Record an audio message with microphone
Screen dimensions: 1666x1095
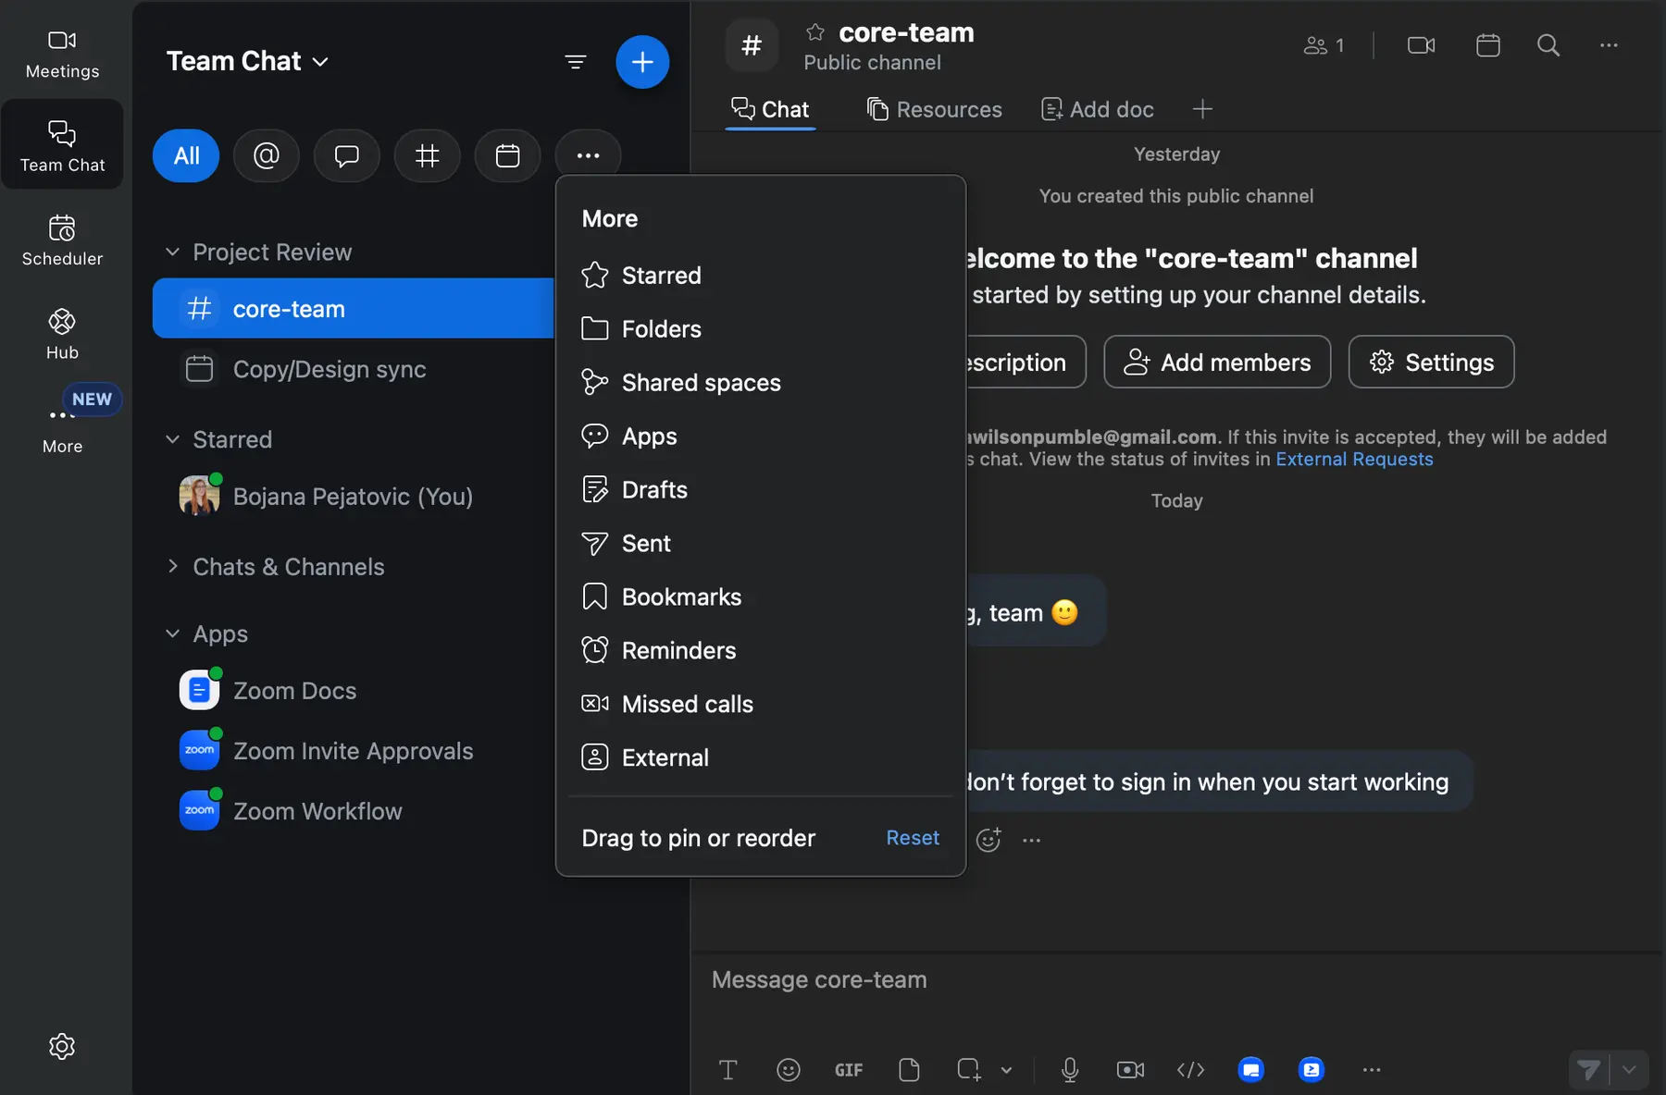(1070, 1070)
